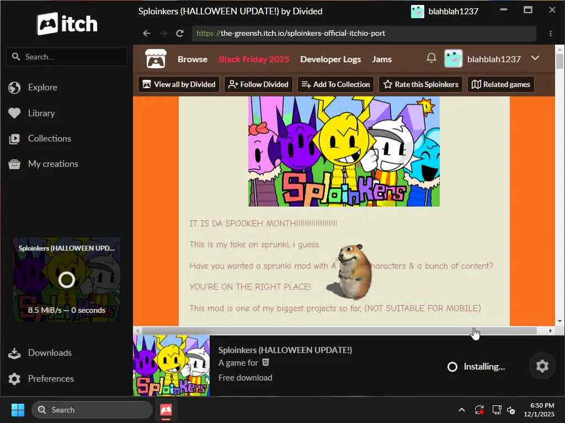This screenshot has height=423, width=565.
Task: Open the itch app taskbar icon
Action: (166, 410)
